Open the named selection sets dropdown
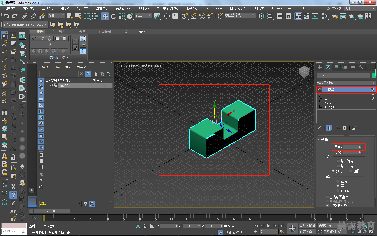The width and height of the screenshot is (377, 236). click(x=240, y=15)
